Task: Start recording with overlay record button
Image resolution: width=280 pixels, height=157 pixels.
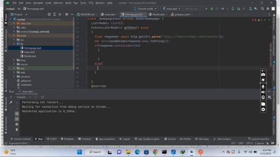Action: pos(263,80)
